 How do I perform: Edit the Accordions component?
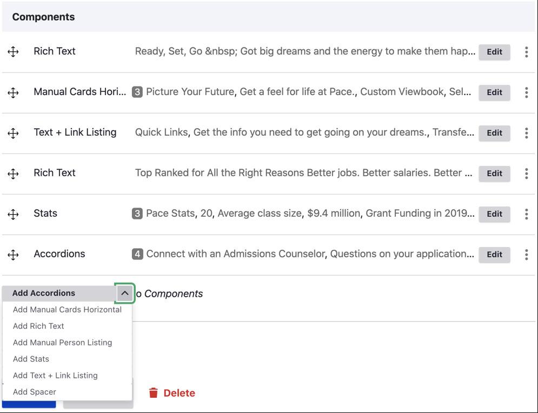[494, 255]
